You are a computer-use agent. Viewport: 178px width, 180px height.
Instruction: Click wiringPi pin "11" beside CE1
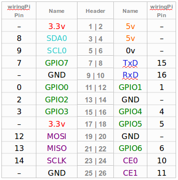pos(162,173)
